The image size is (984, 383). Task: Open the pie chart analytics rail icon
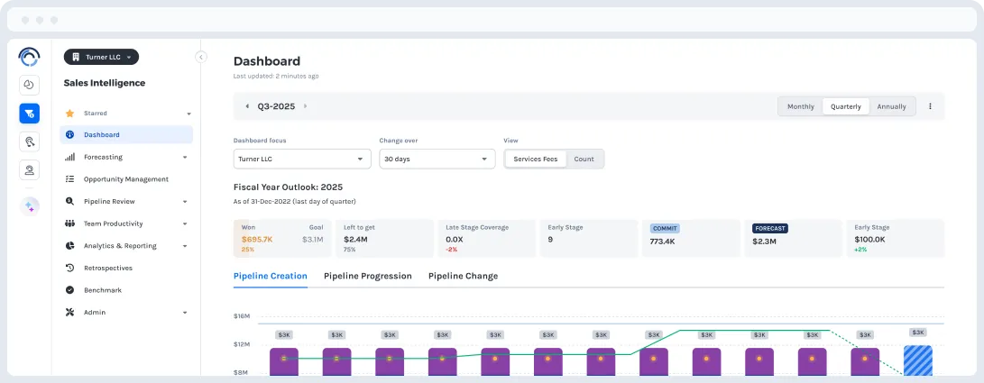click(x=29, y=86)
